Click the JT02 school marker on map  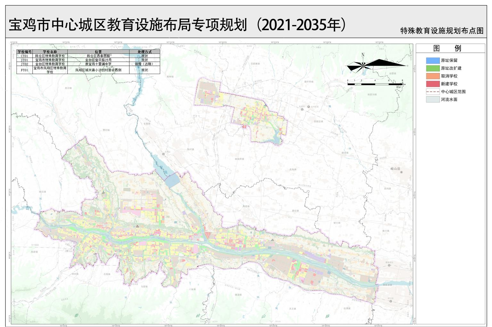click(137, 226)
